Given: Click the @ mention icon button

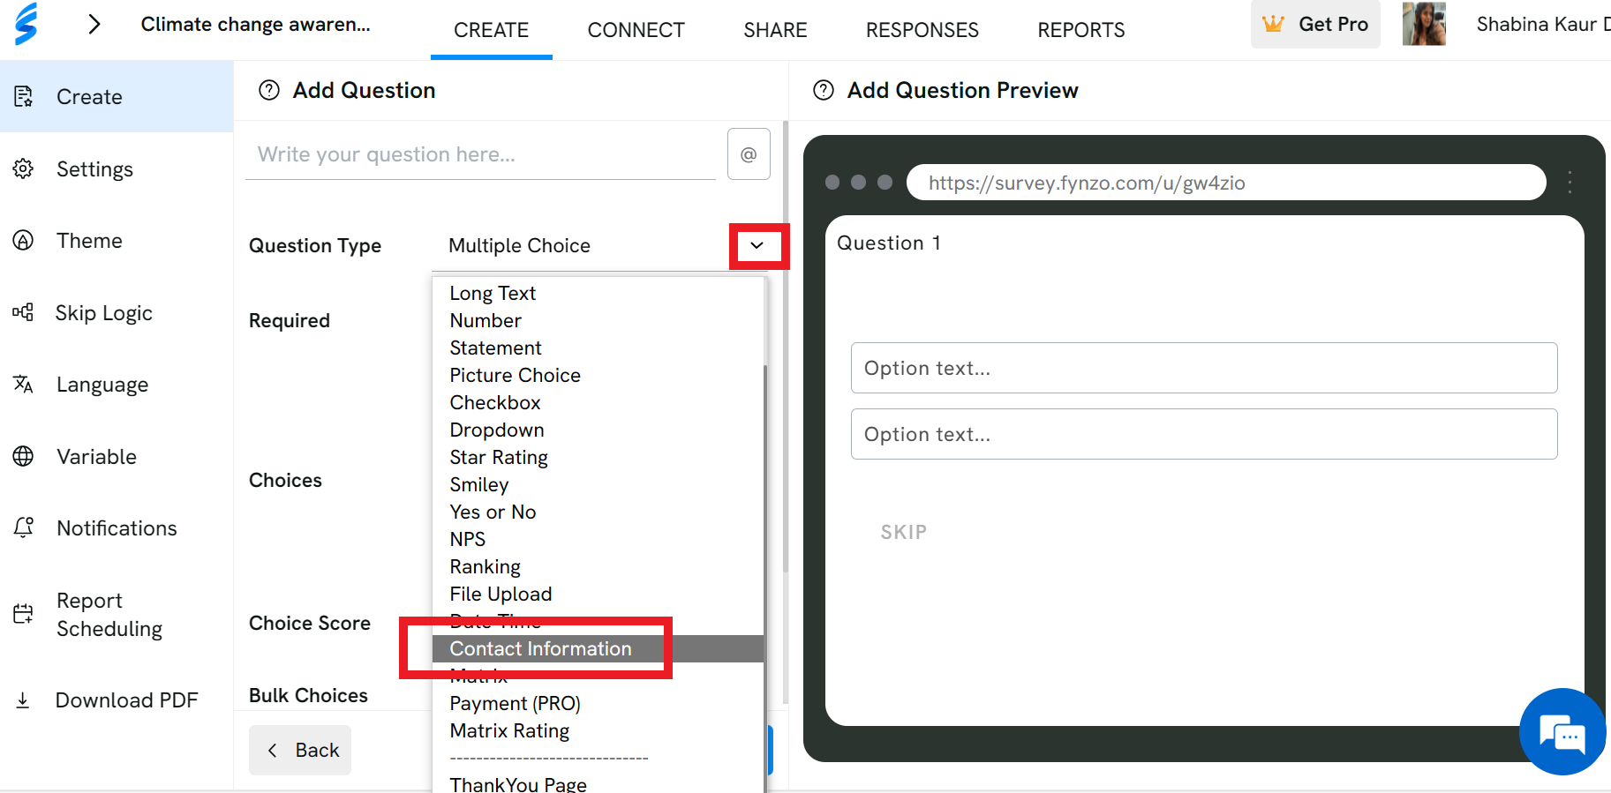Looking at the screenshot, I should [x=749, y=154].
